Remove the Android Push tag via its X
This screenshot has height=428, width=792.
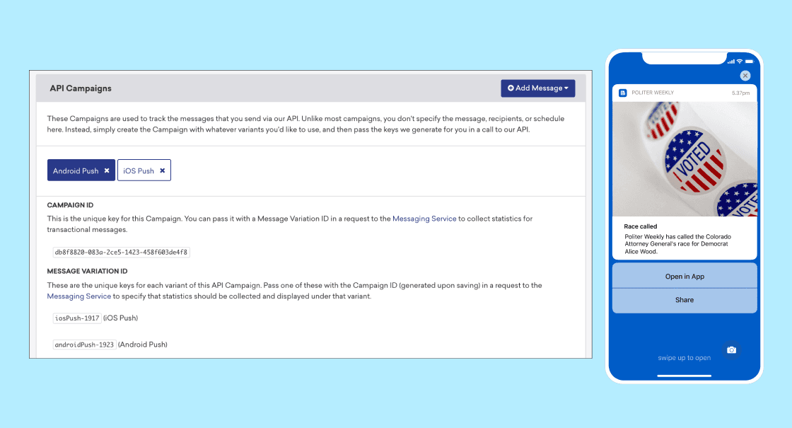tap(107, 170)
